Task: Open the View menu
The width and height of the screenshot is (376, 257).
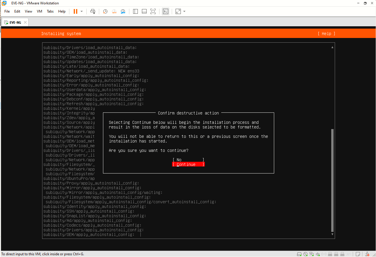Action: [28, 11]
